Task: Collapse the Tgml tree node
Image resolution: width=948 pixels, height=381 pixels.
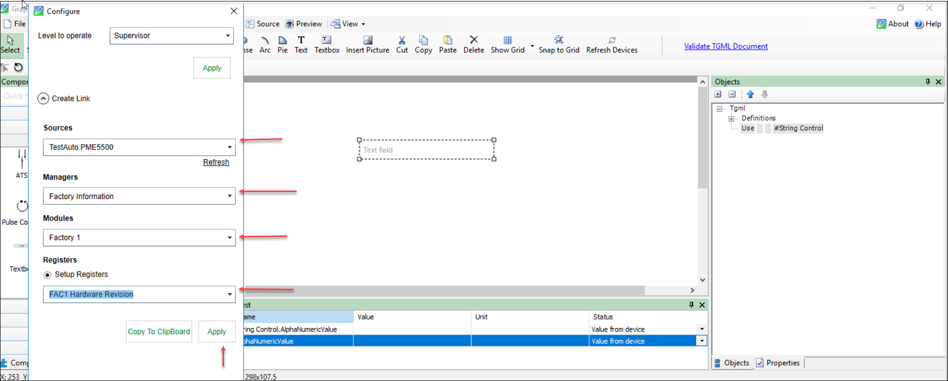Action: tap(719, 109)
